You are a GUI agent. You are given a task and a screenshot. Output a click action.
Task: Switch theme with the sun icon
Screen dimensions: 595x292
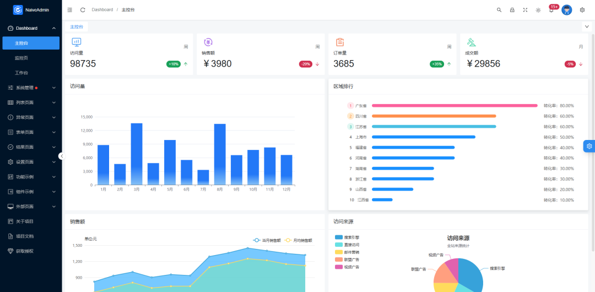coord(538,10)
